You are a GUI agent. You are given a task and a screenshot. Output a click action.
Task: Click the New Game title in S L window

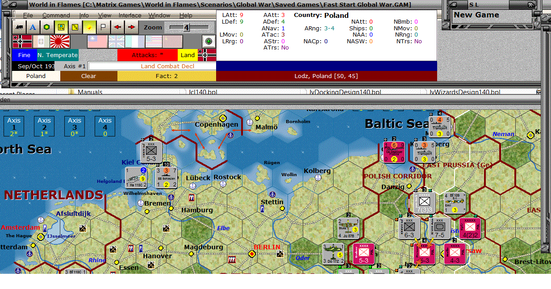476,15
